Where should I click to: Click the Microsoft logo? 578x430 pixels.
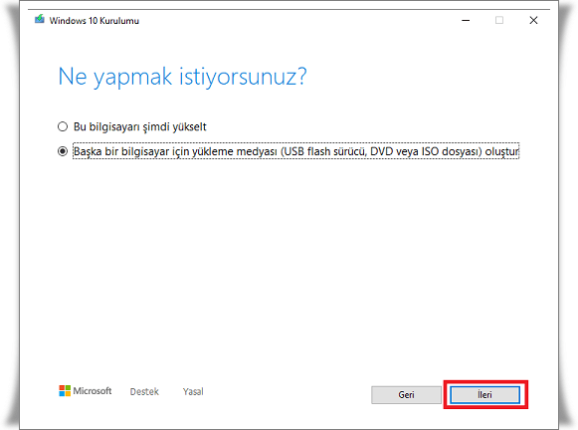(86, 390)
